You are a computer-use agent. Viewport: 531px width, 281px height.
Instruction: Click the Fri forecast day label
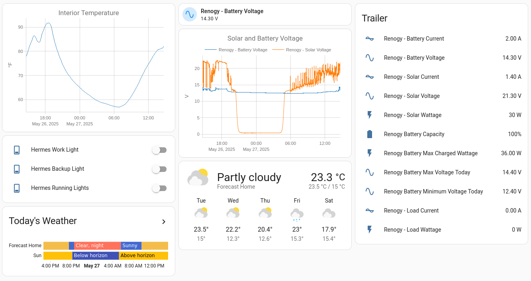(x=297, y=201)
